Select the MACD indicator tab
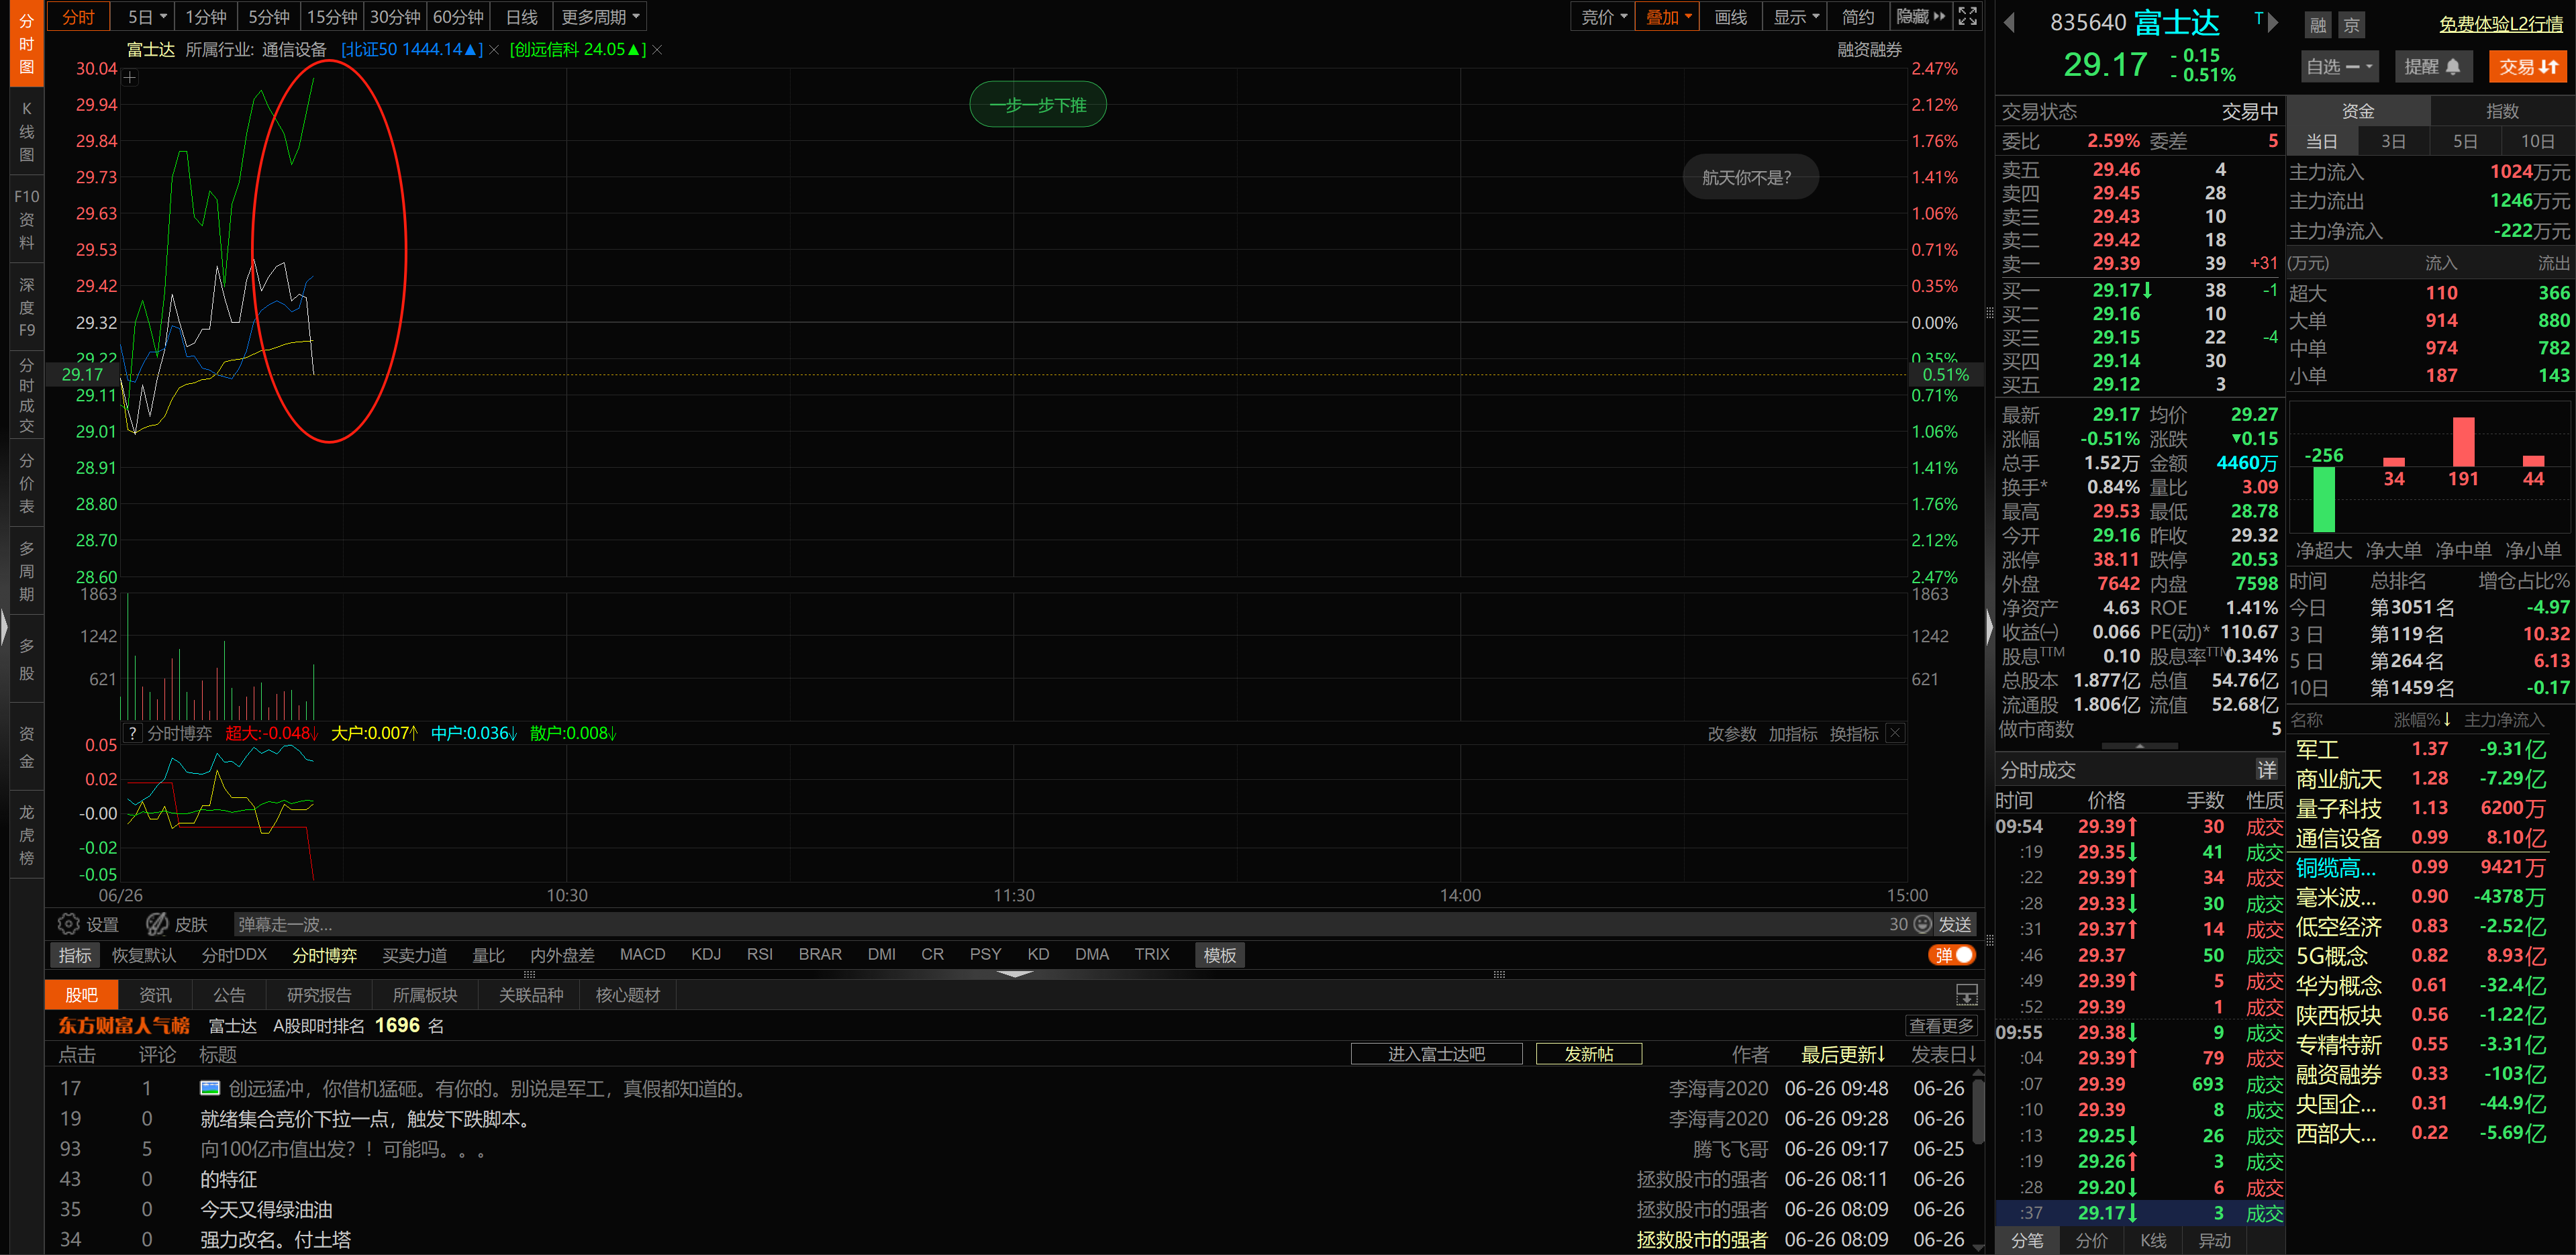 coord(642,954)
